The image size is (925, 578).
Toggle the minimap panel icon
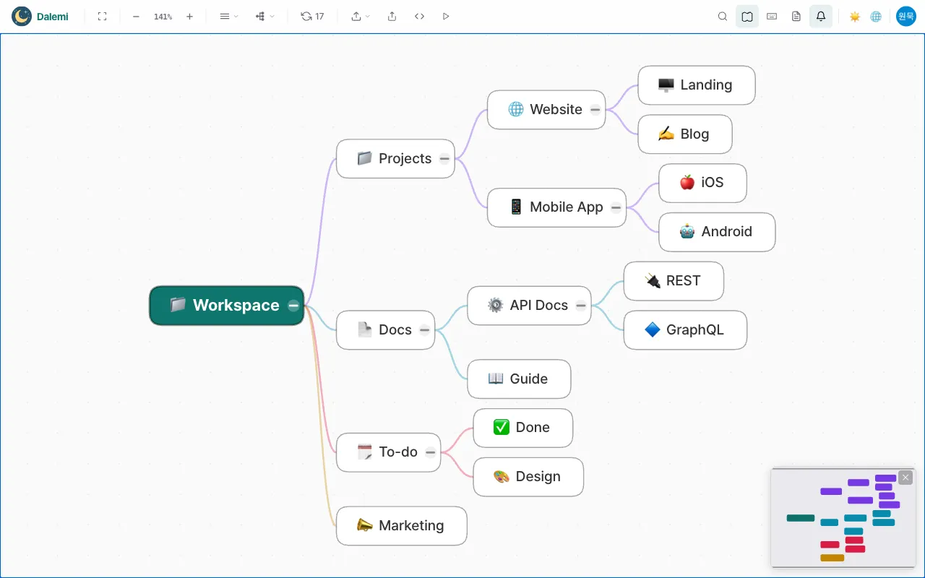(747, 16)
